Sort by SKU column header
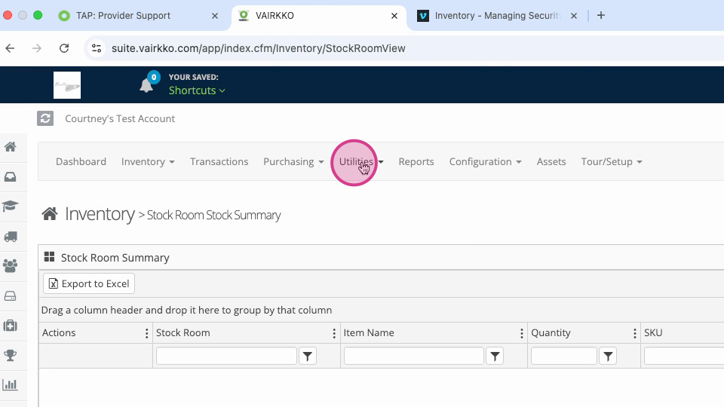 click(x=653, y=333)
